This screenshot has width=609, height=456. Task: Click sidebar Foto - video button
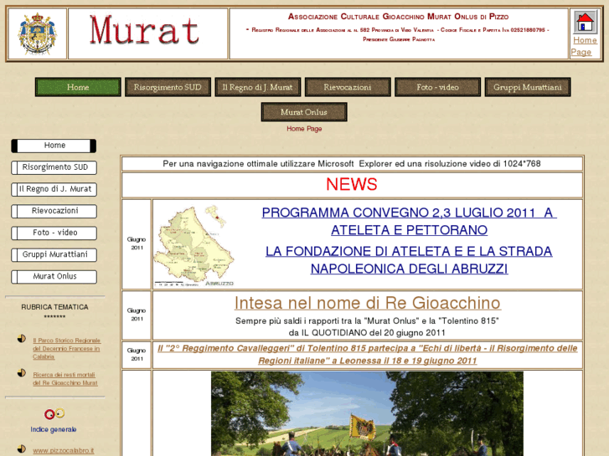tap(54, 233)
